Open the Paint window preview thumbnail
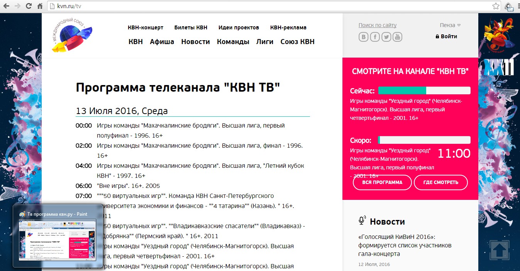This screenshot has width=520, height=271. tap(58, 240)
